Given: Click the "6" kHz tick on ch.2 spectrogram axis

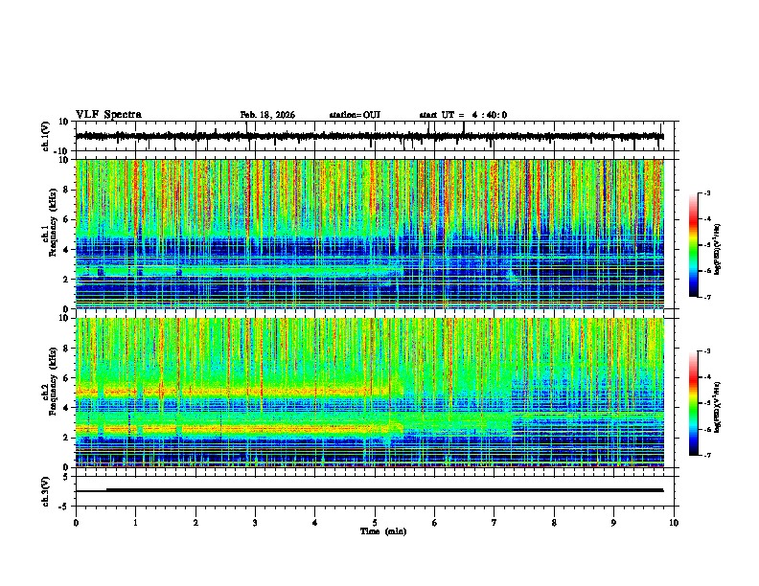Looking at the screenshot, I should coord(67,377).
